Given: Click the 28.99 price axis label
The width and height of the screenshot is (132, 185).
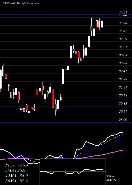Looking at the screenshot, I should tap(123, 120).
